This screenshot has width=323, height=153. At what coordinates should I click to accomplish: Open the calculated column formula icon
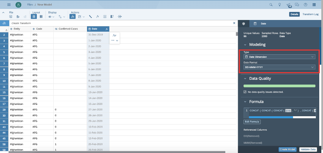[98, 17]
